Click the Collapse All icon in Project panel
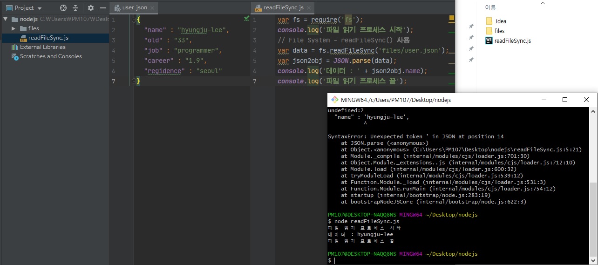Screen dimensions: 598x265 [x=75, y=8]
